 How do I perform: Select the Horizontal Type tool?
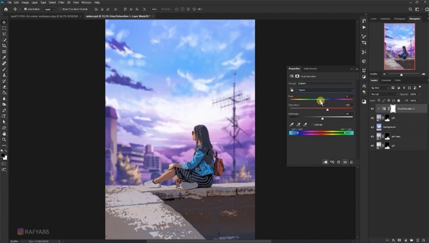click(x=4, y=116)
